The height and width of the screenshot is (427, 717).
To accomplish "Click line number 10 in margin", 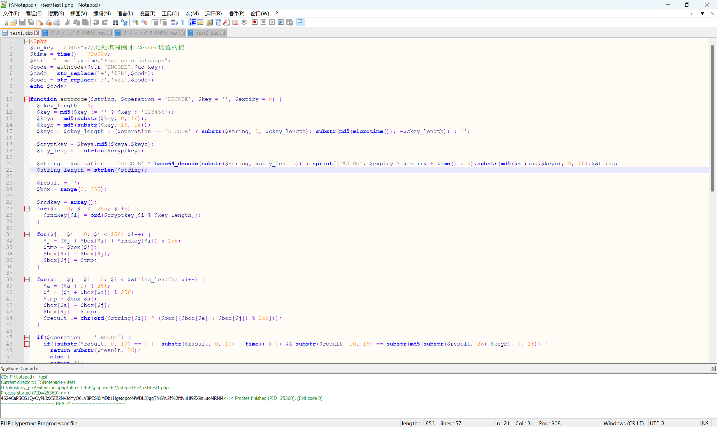I will point(9,99).
